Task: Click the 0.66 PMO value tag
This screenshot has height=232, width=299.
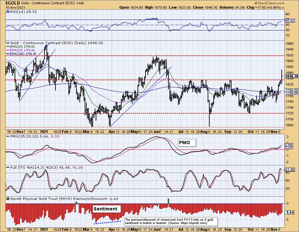Action: [x=289, y=145]
